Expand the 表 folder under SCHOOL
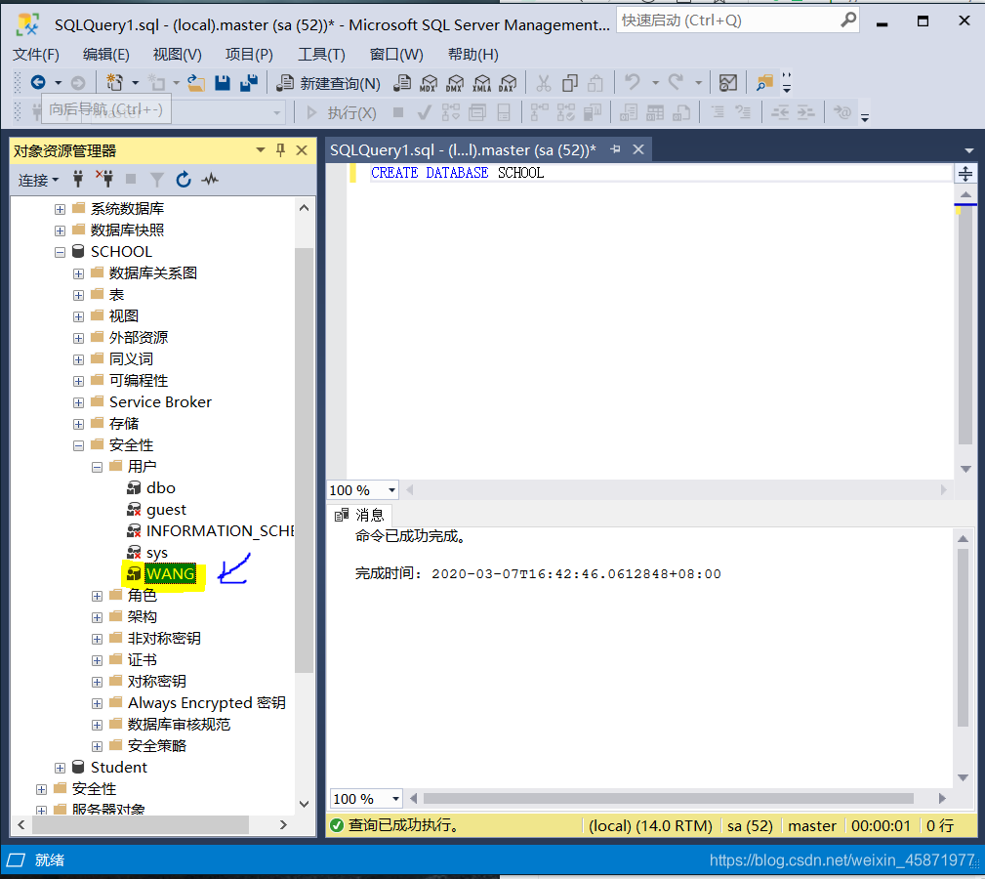985x879 pixels. tap(78, 295)
